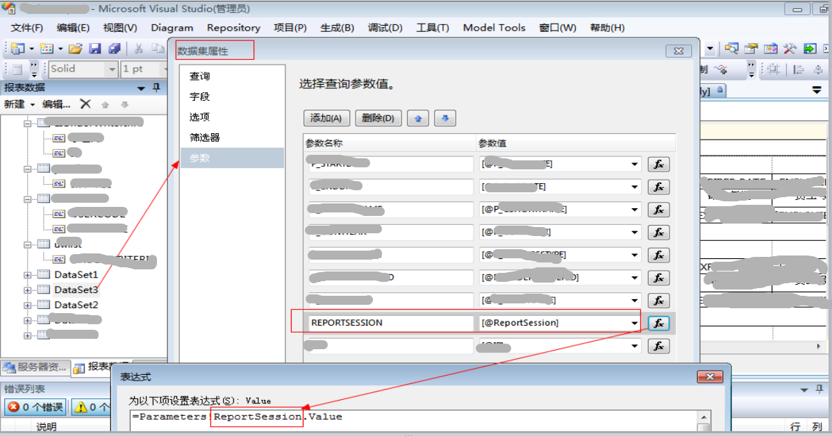
Task: Click Report Data move-up arrow icon
Action: point(105,105)
